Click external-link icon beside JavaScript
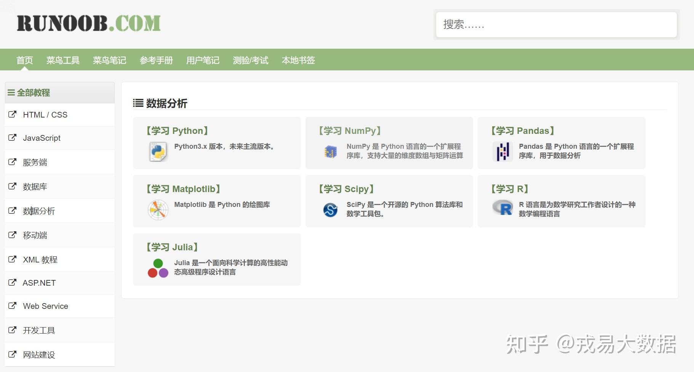The width and height of the screenshot is (694, 372). click(13, 137)
